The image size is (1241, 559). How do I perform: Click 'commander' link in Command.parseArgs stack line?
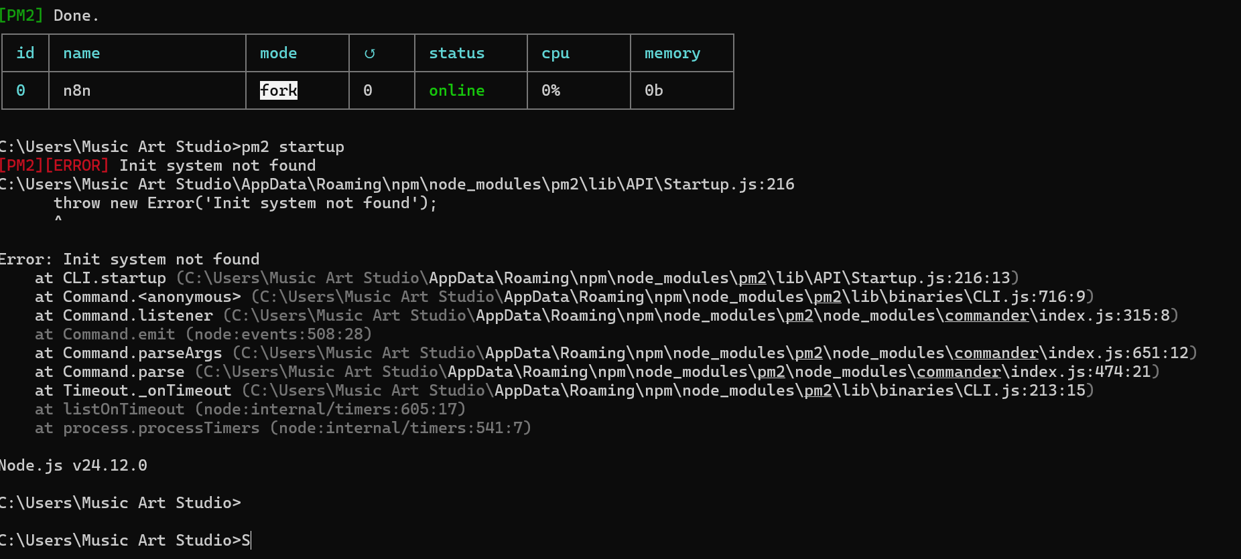point(996,353)
